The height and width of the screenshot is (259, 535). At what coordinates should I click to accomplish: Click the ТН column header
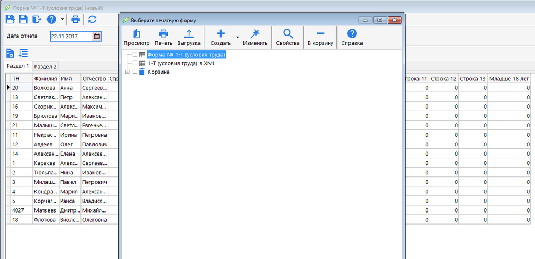pos(22,79)
